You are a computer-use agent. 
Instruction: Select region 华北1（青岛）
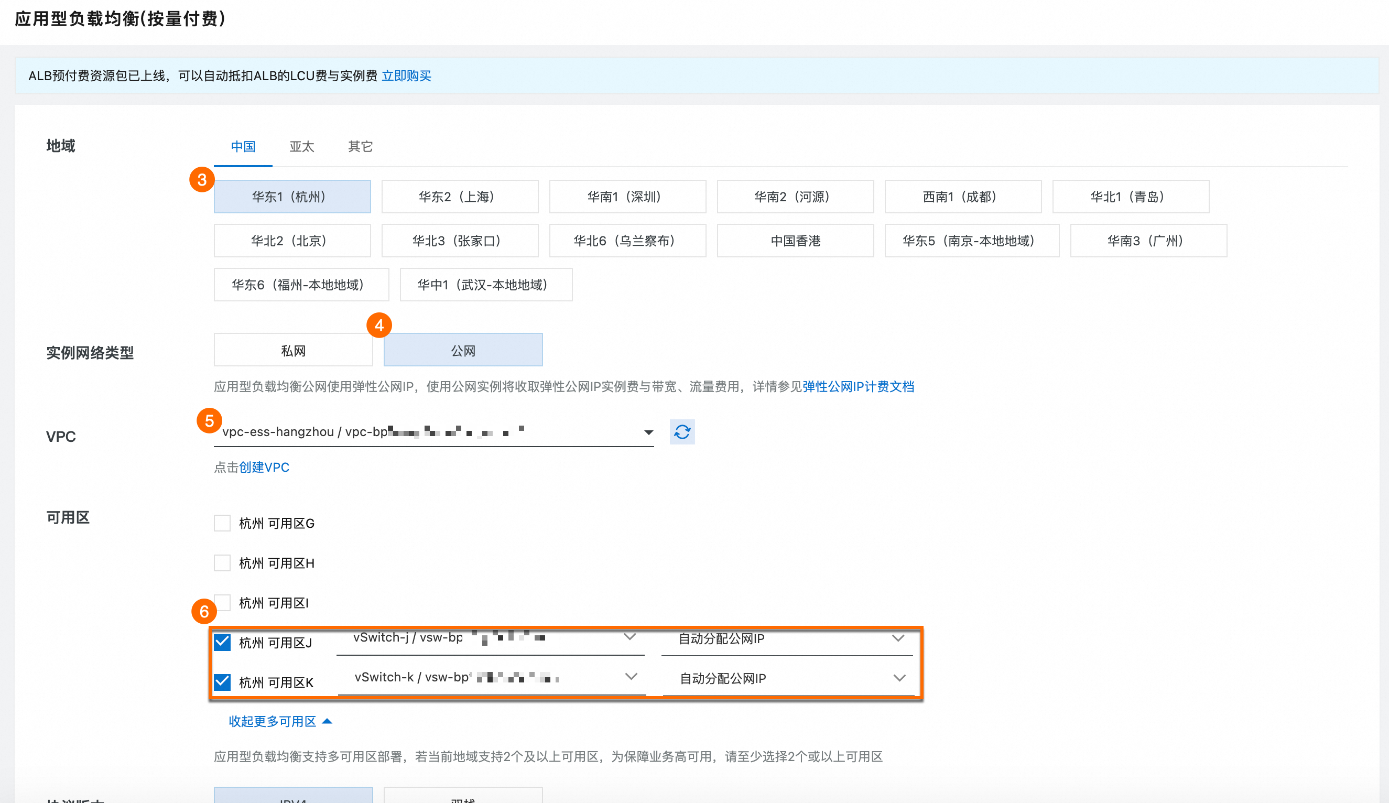pyautogui.click(x=1131, y=196)
